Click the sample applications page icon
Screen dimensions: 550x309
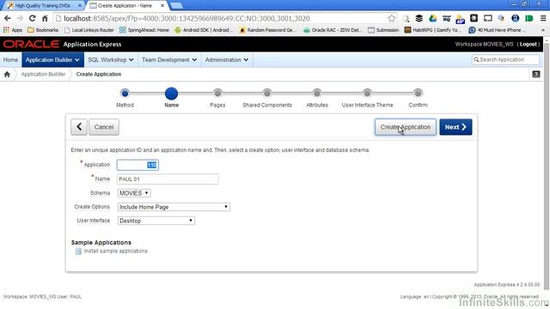[78, 251]
